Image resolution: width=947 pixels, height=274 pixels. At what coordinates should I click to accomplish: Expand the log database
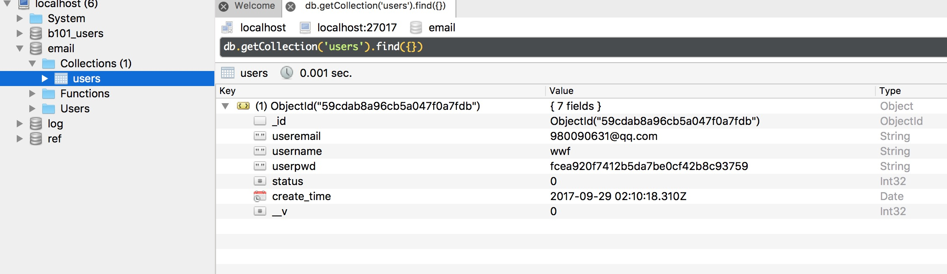point(19,124)
